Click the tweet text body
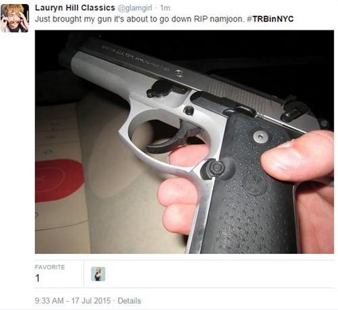The height and width of the screenshot is (310, 338). [x=164, y=19]
